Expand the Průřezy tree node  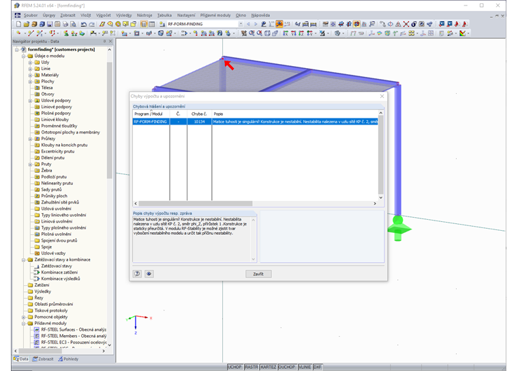click(30, 139)
